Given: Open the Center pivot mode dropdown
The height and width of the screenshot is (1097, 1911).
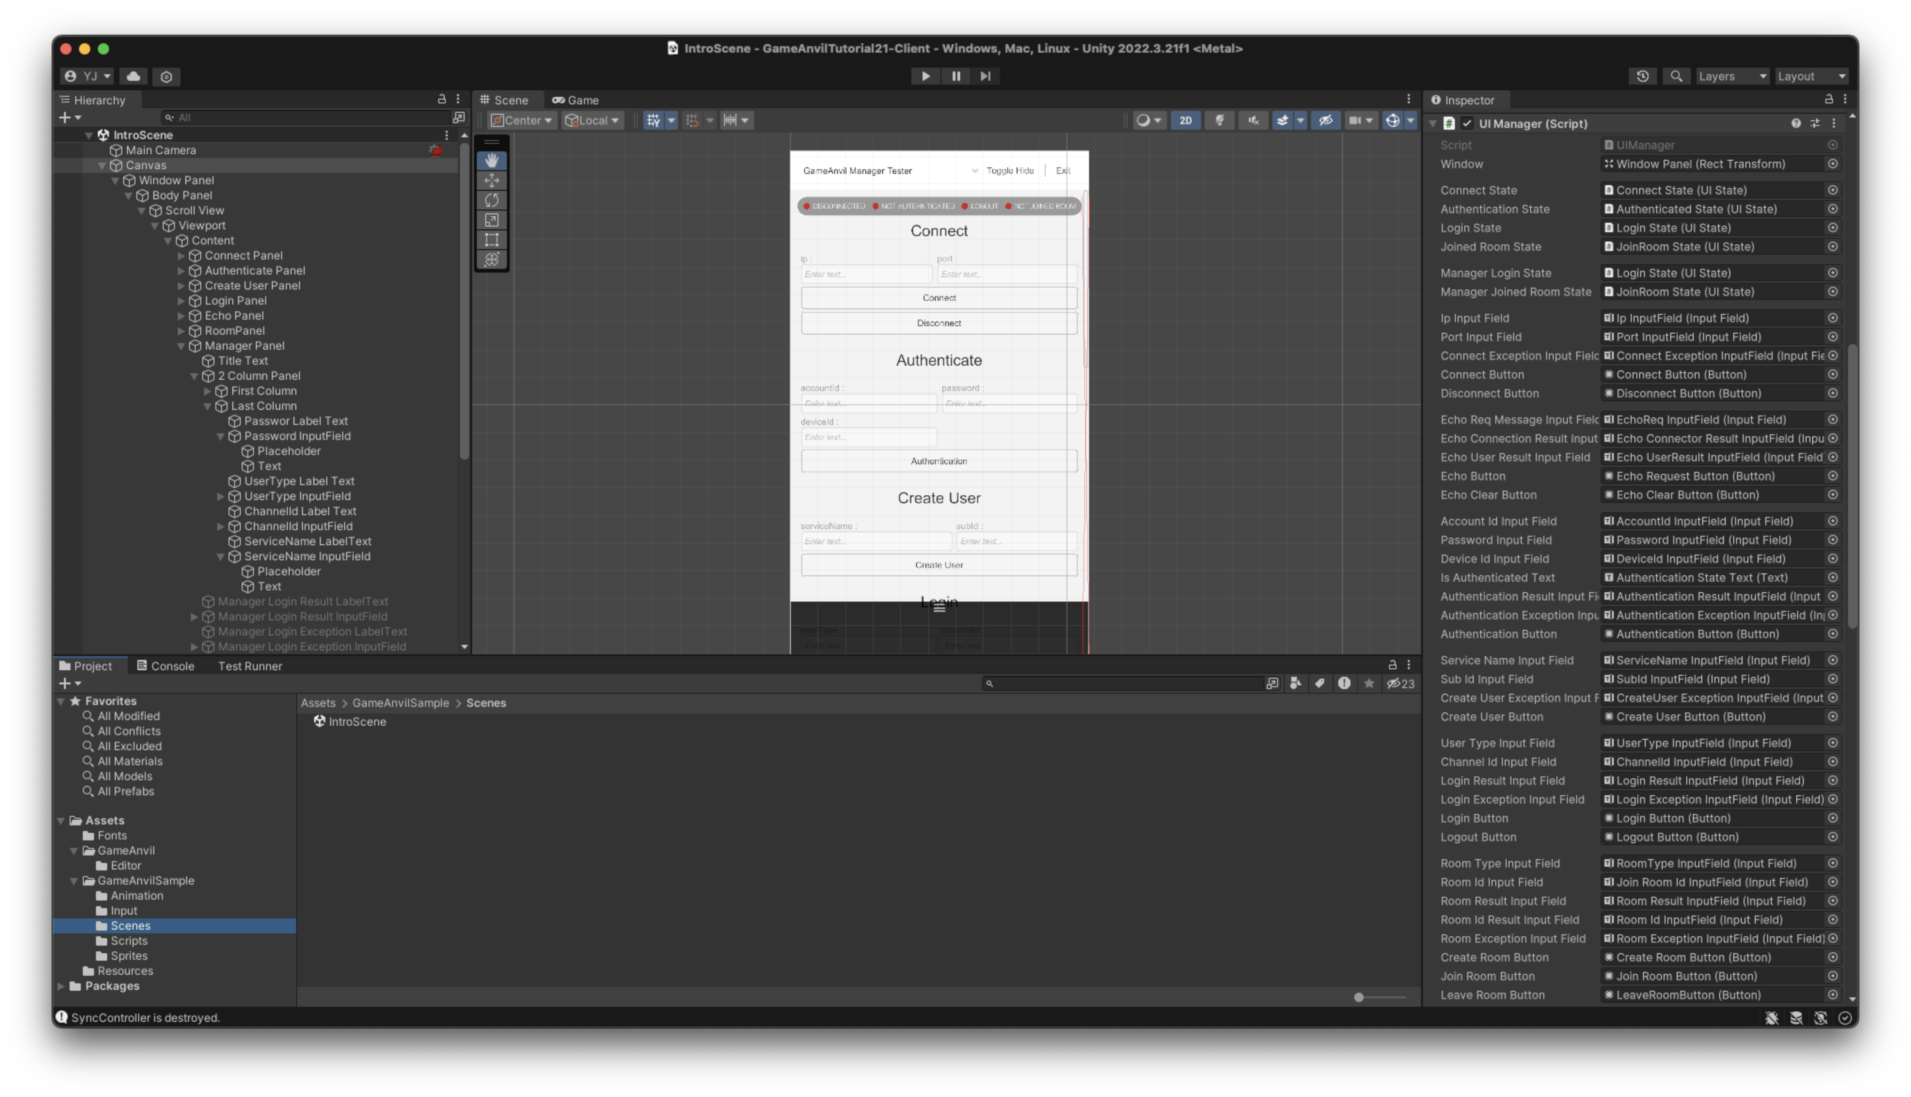Looking at the screenshot, I should coord(522,120).
